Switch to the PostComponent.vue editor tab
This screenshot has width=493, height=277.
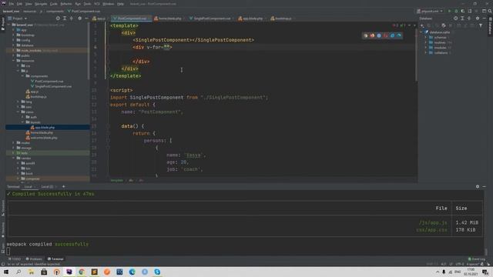pyautogui.click(x=132, y=18)
